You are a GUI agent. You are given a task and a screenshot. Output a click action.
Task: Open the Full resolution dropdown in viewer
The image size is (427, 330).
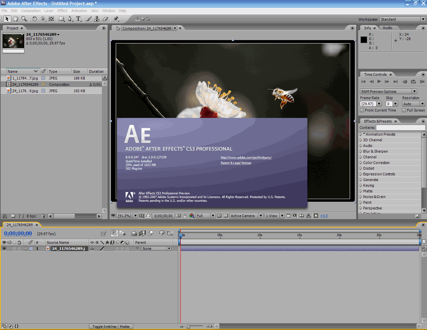(205, 216)
